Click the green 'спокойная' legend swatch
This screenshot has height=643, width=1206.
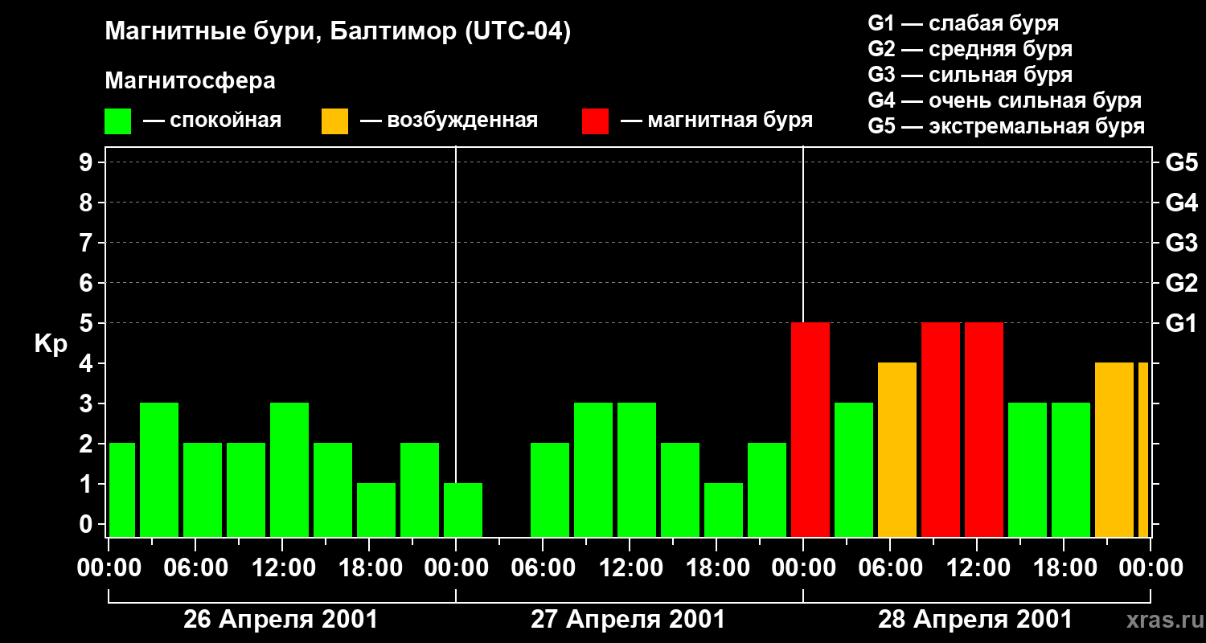[x=117, y=121]
